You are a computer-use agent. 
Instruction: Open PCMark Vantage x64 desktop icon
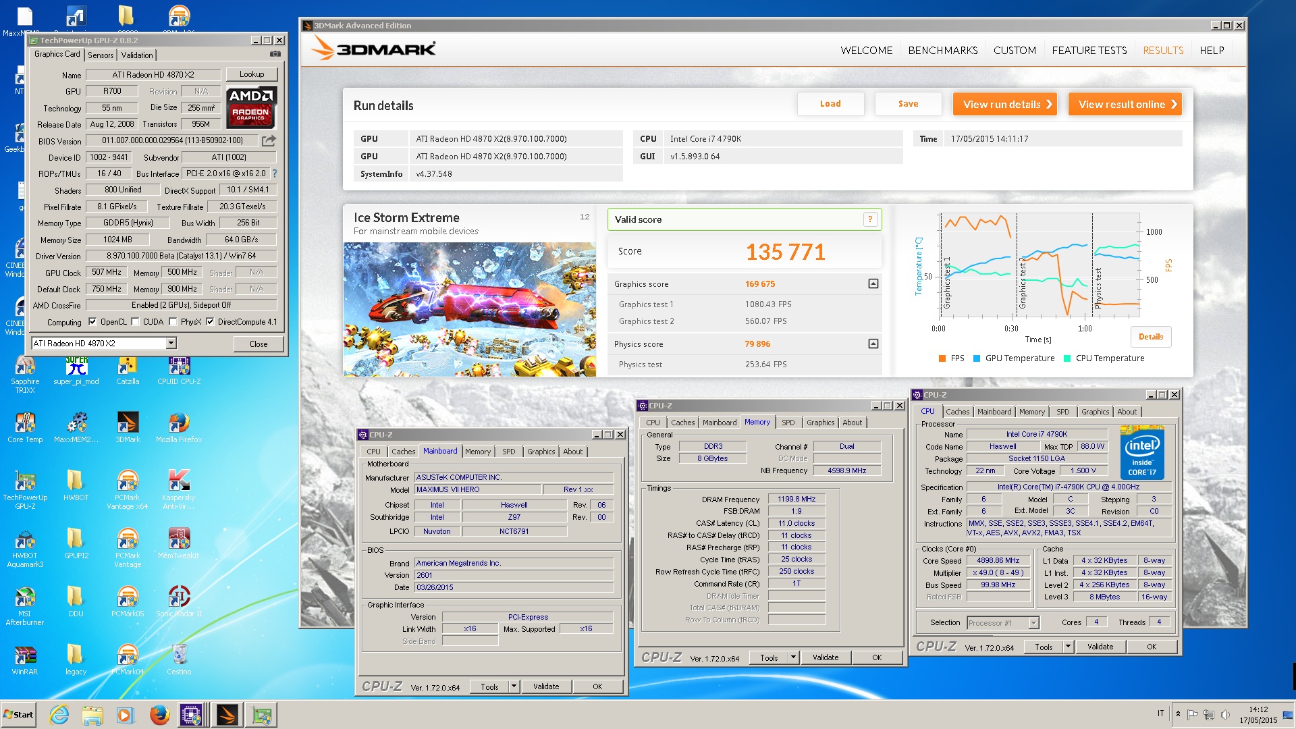pos(128,490)
